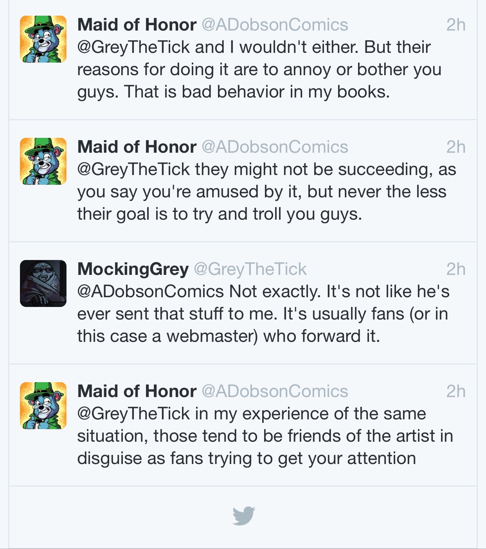Screen dimensions: 486x549
Task: Click the 2h timestamp on MockingGrey's tweet
Action: [x=456, y=269]
